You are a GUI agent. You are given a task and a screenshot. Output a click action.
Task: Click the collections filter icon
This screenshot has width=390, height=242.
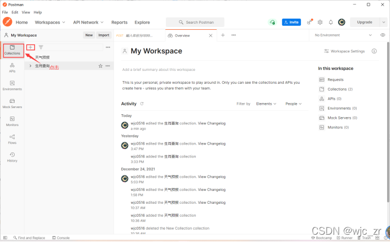(x=41, y=47)
